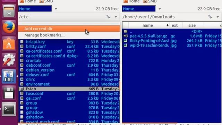Choose Add current dir menu entry
222x125 pixels.
(69, 28)
